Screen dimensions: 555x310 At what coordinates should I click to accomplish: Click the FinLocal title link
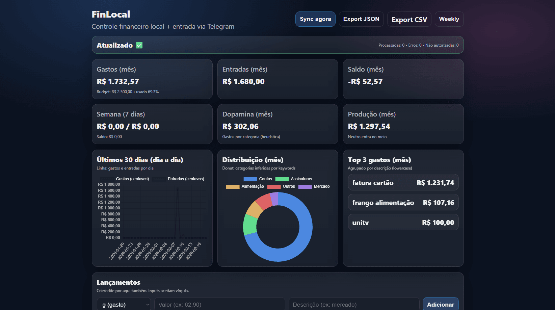coord(110,14)
